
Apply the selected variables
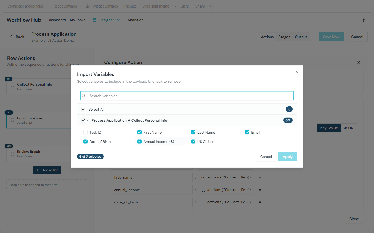point(288,157)
